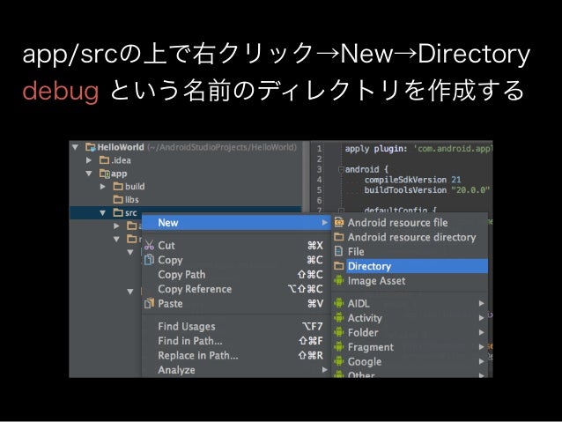Click the Copy clipboard icon

[x=149, y=260]
